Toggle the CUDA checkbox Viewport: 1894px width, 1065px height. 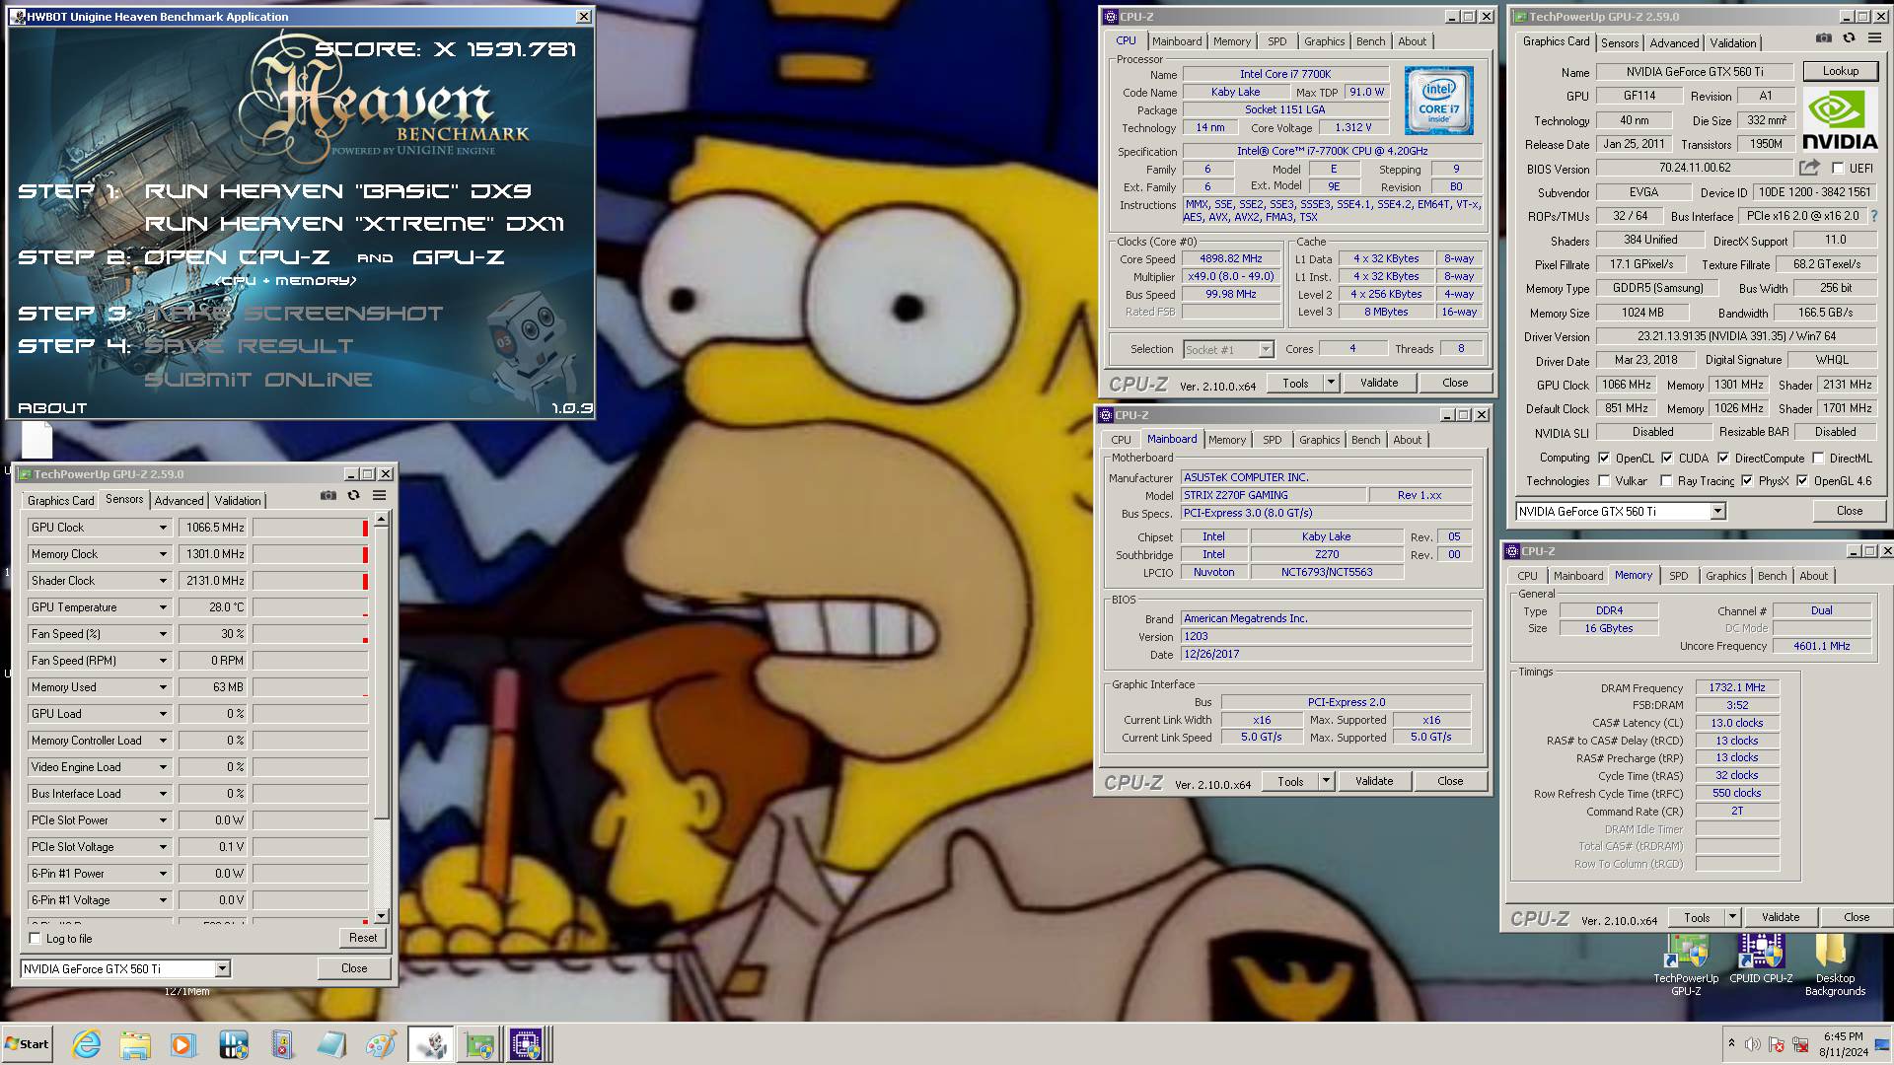[1667, 458]
